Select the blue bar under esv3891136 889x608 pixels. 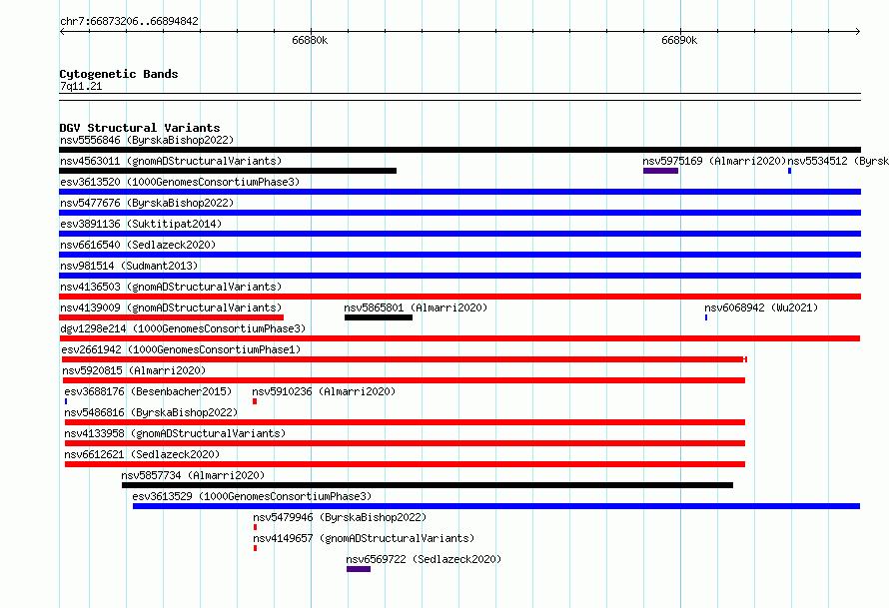click(459, 234)
